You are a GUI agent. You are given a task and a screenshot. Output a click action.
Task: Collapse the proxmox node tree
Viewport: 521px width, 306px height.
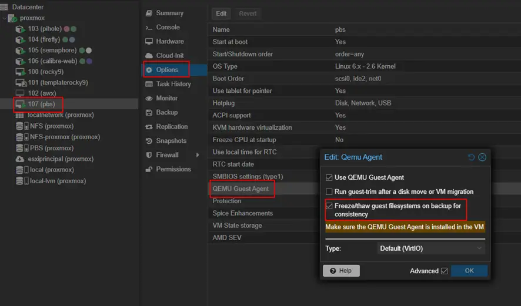pyautogui.click(x=4, y=18)
